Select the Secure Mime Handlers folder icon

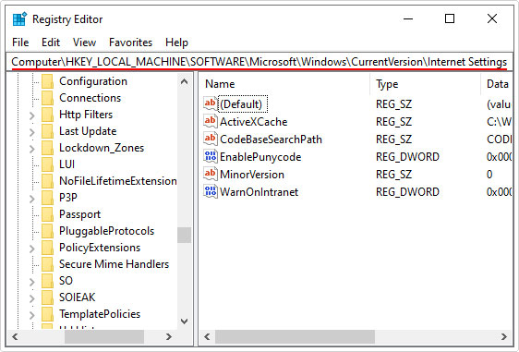click(x=47, y=264)
